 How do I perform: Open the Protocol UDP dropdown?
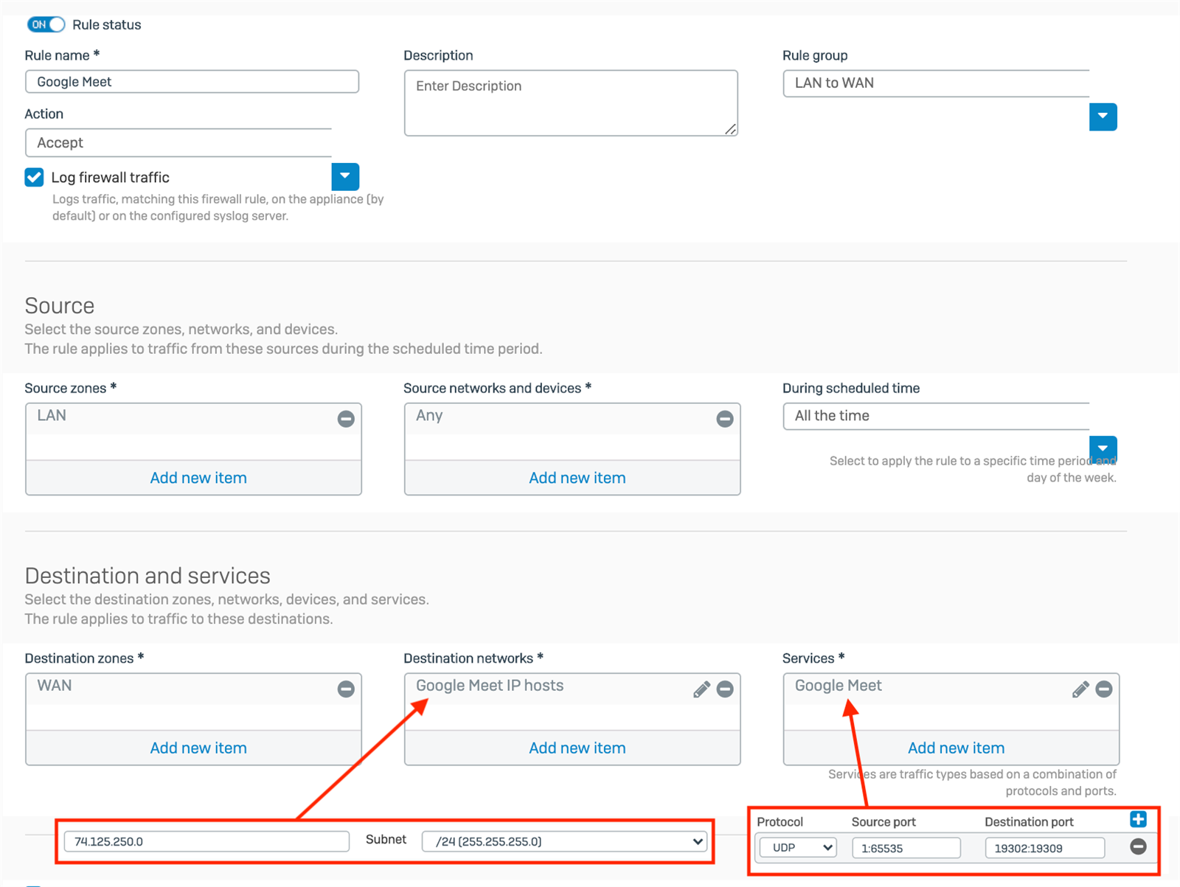[x=798, y=848]
